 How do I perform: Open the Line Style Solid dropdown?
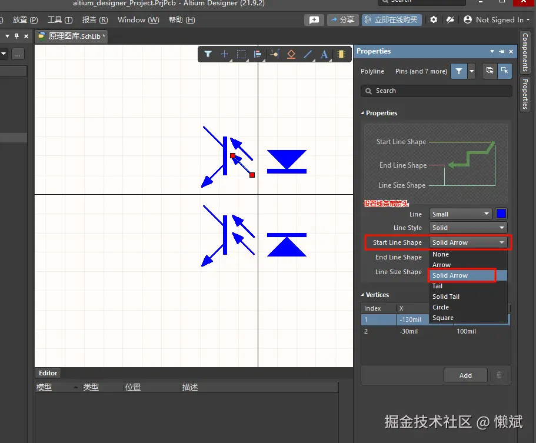pyautogui.click(x=468, y=228)
